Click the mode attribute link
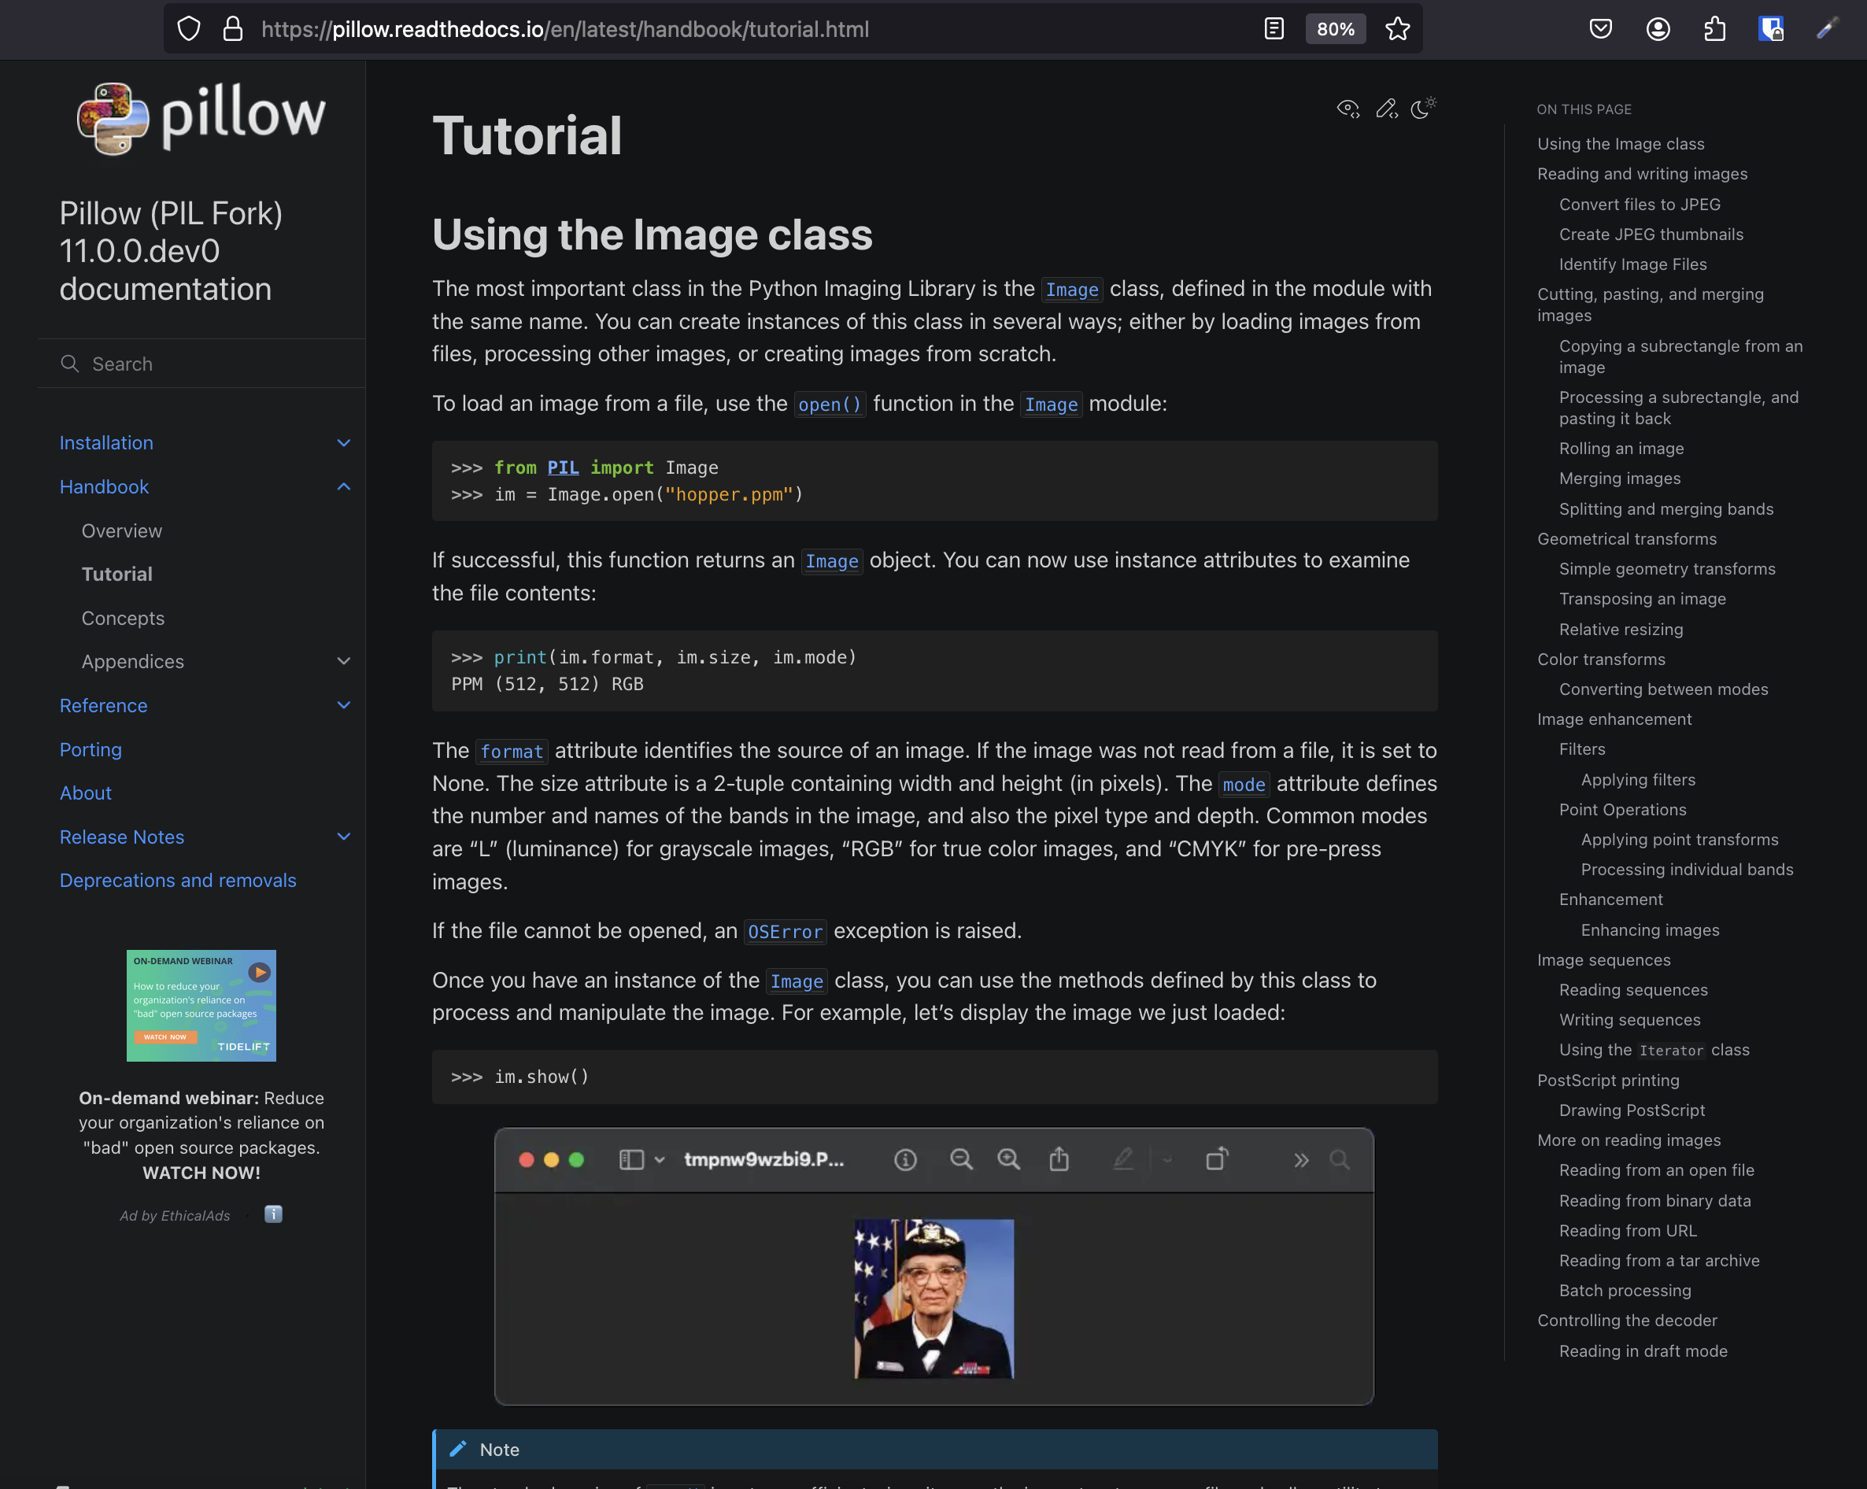This screenshot has width=1867, height=1489. click(x=1244, y=785)
